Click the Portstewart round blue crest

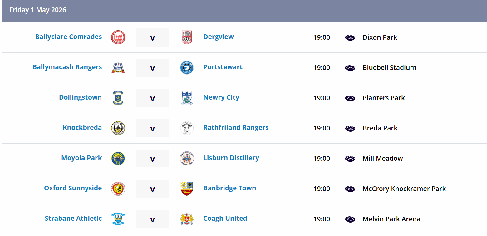click(187, 67)
